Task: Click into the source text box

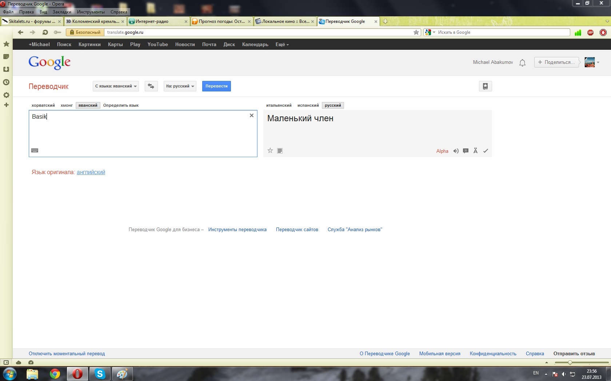Action: click(x=143, y=134)
